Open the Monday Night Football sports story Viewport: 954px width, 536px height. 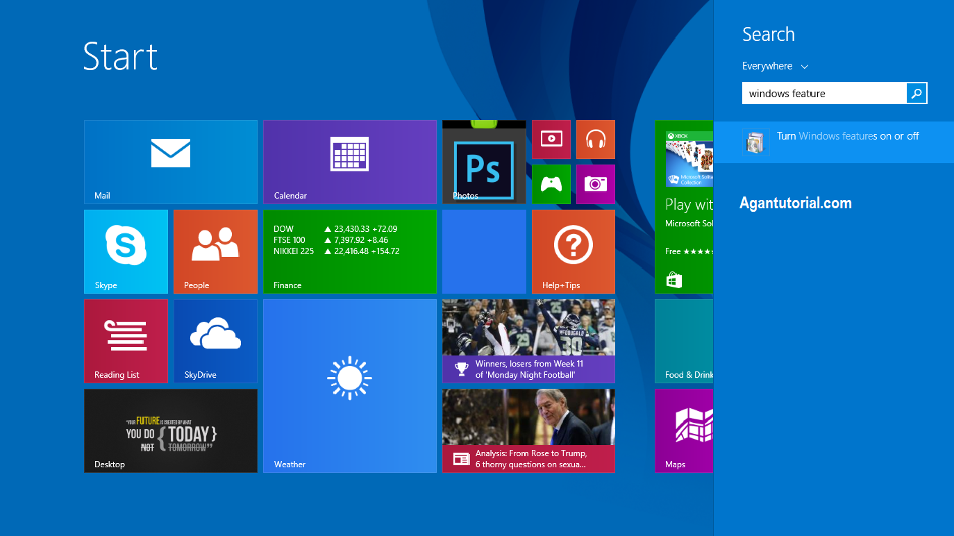click(x=528, y=341)
